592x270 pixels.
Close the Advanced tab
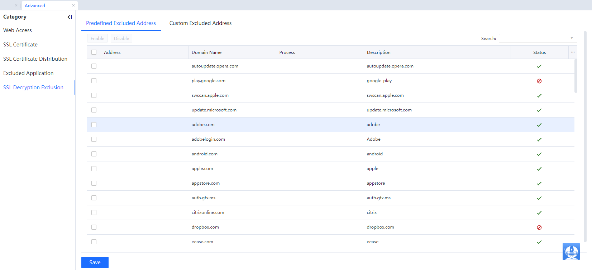pyautogui.click(x=73, y=5)
